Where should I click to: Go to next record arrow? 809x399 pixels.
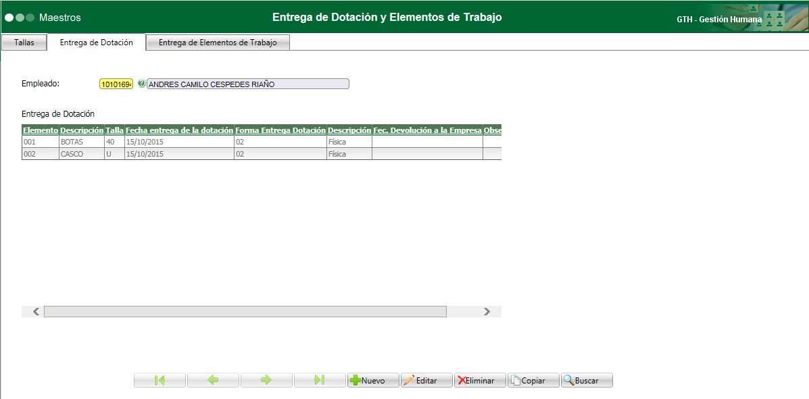[x=266, y=381]
